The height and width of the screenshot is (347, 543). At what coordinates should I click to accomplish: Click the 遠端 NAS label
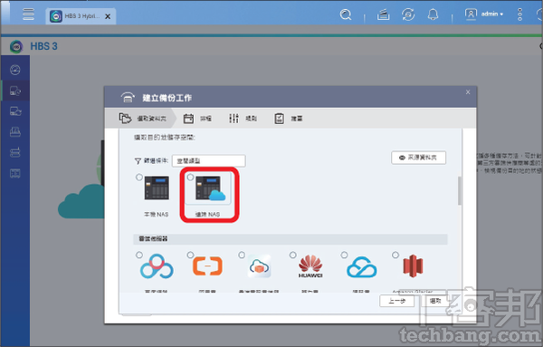click(207, 215)
